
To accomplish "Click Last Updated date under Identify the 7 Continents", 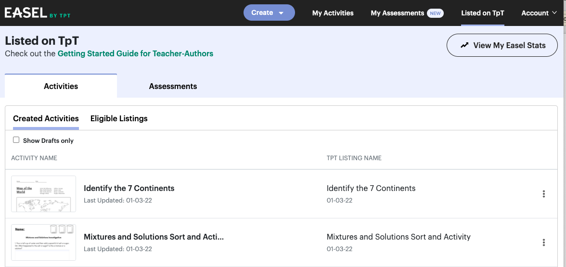I will coord(117,200).
